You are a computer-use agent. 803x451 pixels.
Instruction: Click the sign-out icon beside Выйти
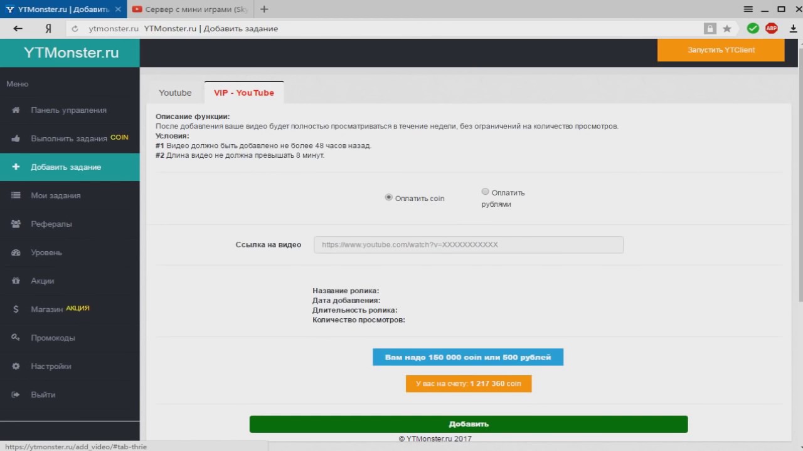(x=16, y=395)
